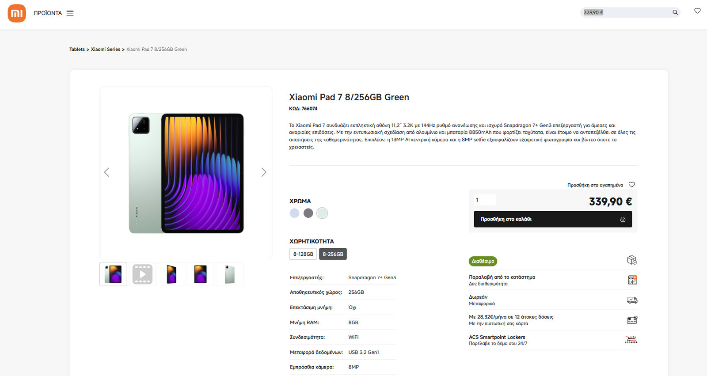This screenshot has width=707, height=376.
Task: Click the ACS Lockers logo icon
Action: [631, 340]
